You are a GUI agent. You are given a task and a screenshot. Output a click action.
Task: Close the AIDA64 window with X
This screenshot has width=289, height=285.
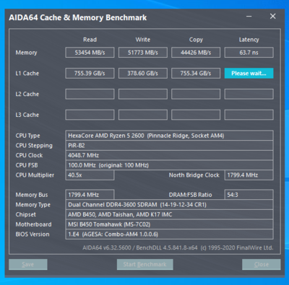[272, 17]
